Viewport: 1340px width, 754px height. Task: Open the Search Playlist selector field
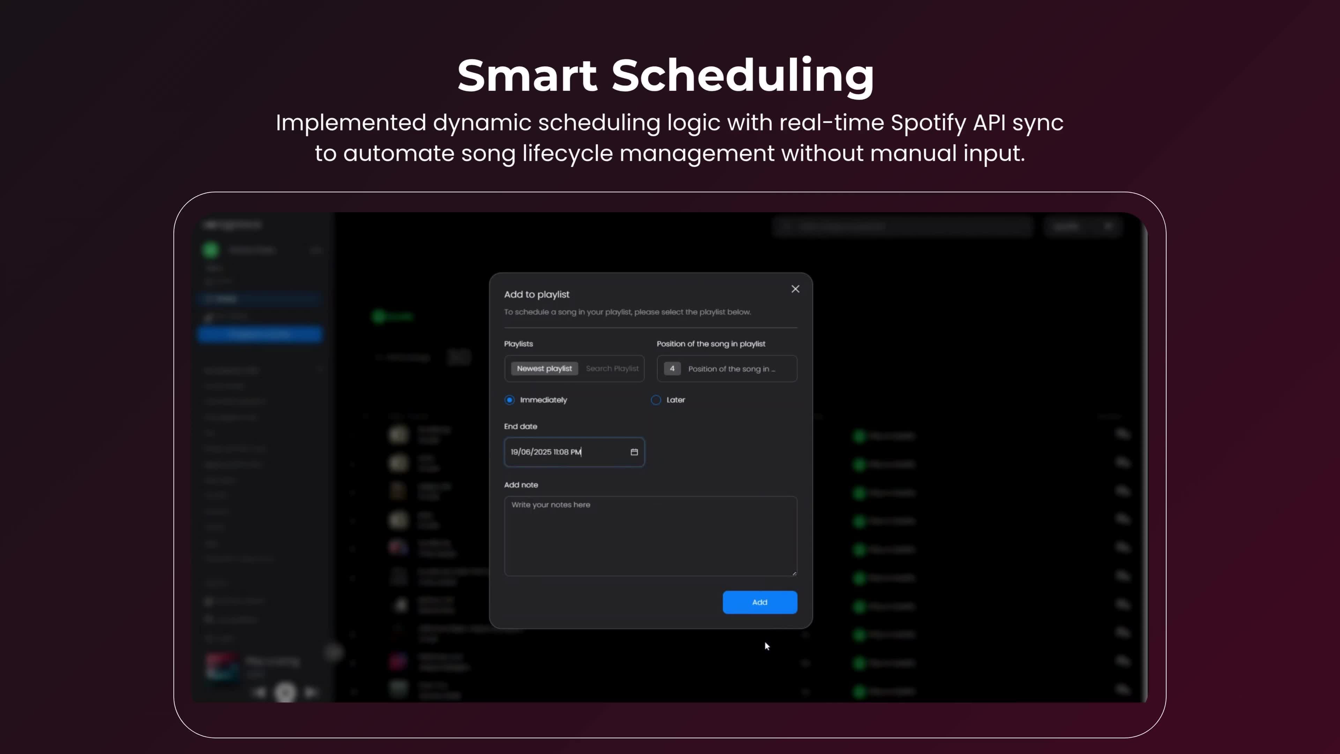click(612, 368)
